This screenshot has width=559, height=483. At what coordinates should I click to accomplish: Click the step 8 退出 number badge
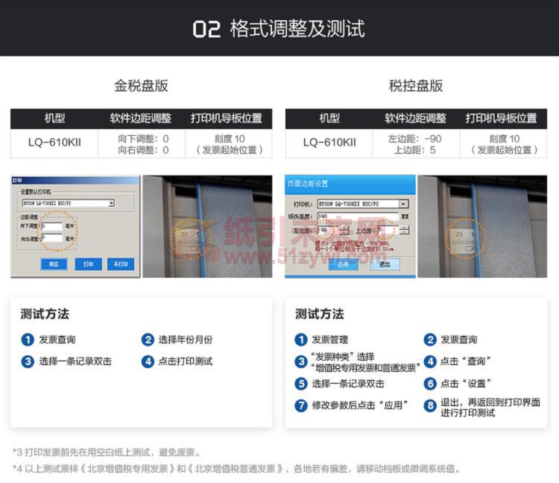(x=430, y=406)
